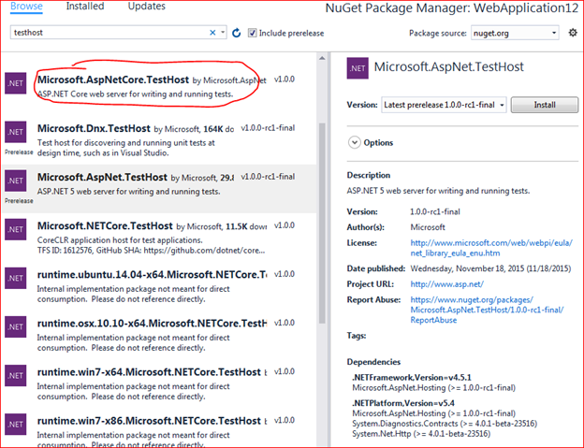Click the System.Diagnostics.Contracts dependency entry
The height and width of the screenshot is (448, 584).
(x=445, y=424)
